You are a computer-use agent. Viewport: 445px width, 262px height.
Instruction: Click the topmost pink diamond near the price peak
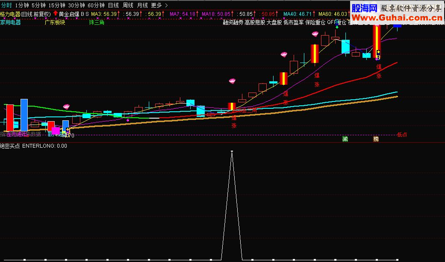pos(315,34)
